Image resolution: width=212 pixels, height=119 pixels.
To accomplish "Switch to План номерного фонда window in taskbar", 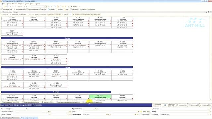I will click(x=28, y=118).
